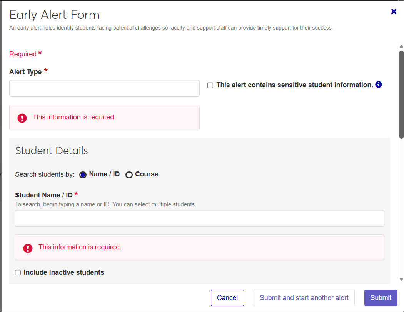Click the Alert Type error exclamation icon
The height and width of the screenshot is (312, 404).
(x=22, y=118)
